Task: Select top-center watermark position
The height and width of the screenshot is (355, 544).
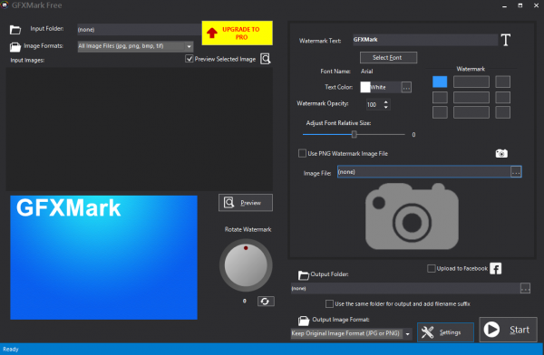Action: click(471, 82)
